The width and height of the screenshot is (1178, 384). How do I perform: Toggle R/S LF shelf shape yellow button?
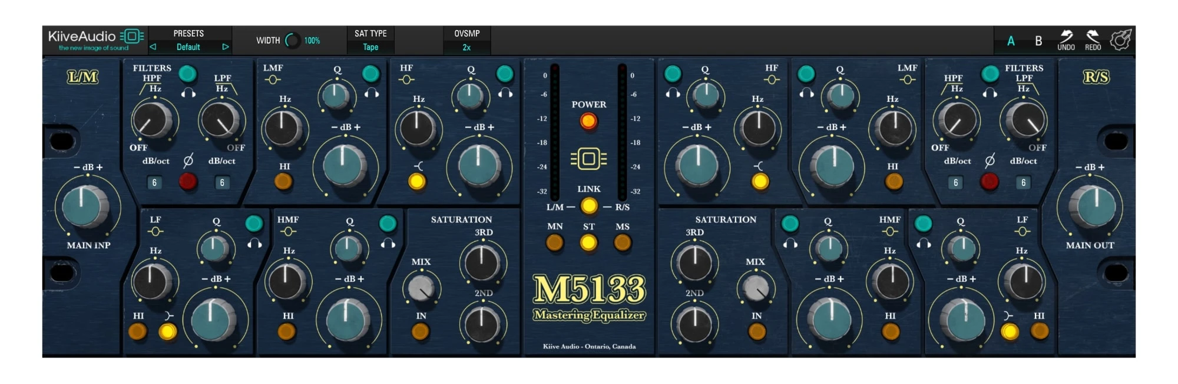tap(1010, 332)
